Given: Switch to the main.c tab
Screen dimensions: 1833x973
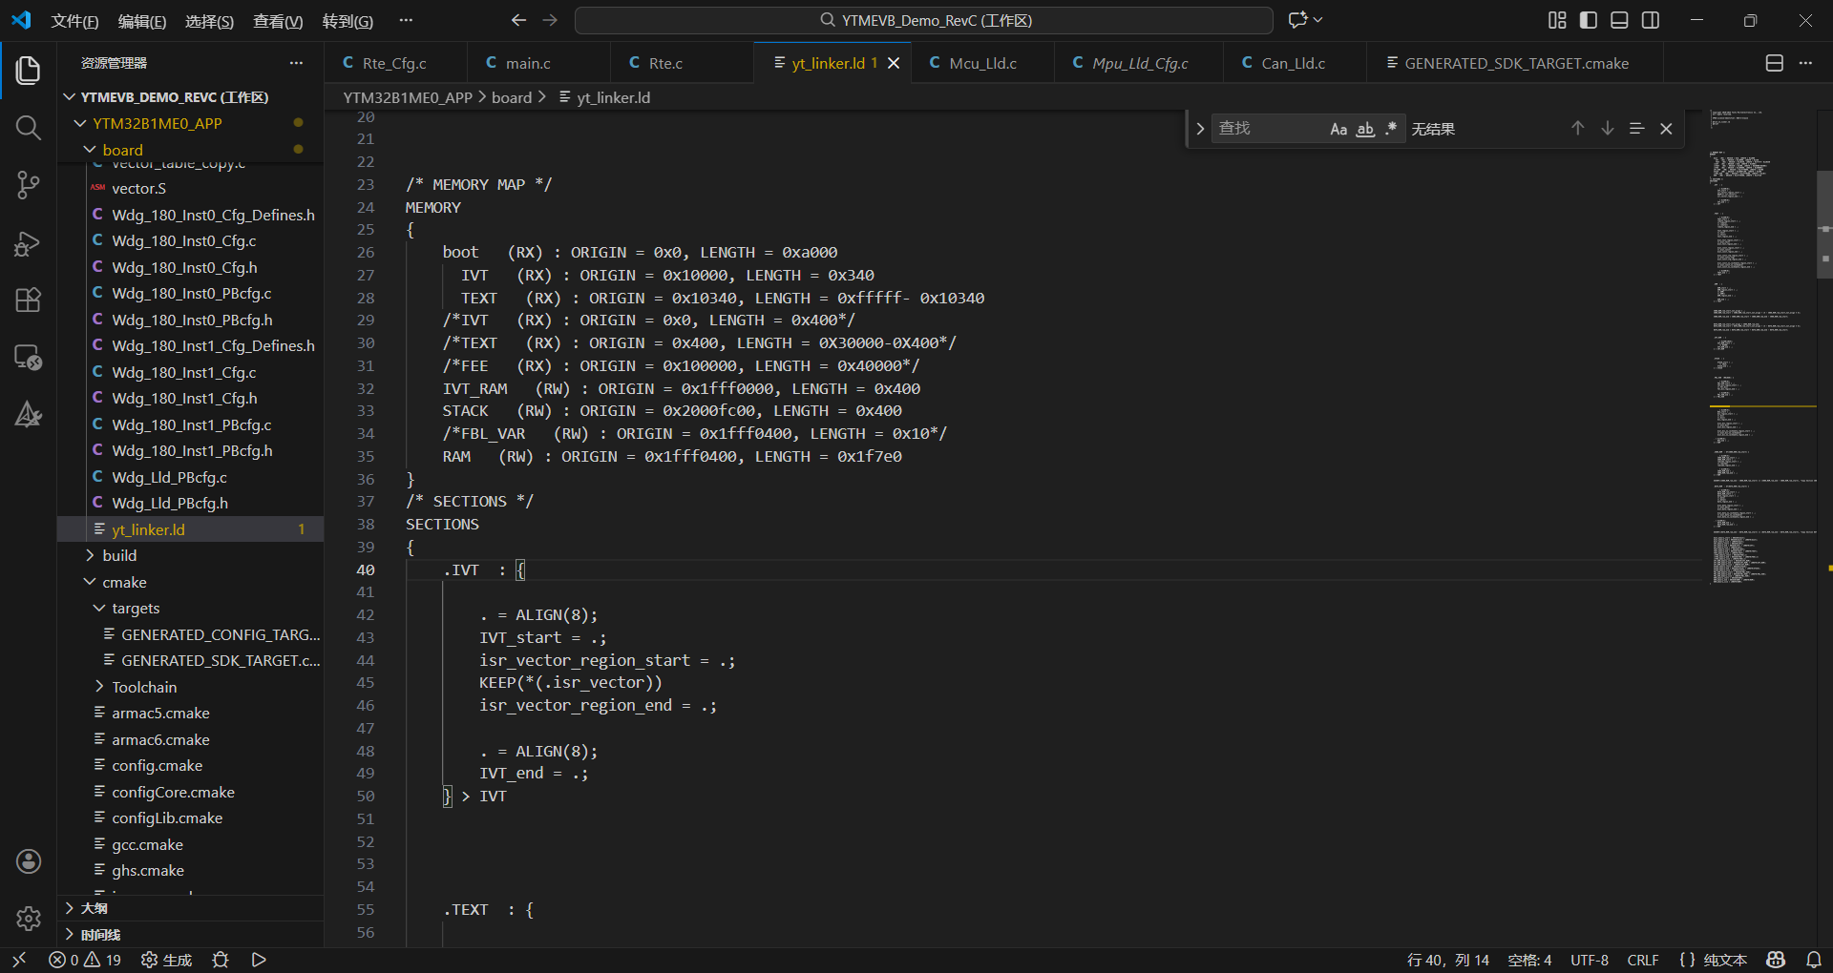Looking at the screenshot, I should (527, 63).
